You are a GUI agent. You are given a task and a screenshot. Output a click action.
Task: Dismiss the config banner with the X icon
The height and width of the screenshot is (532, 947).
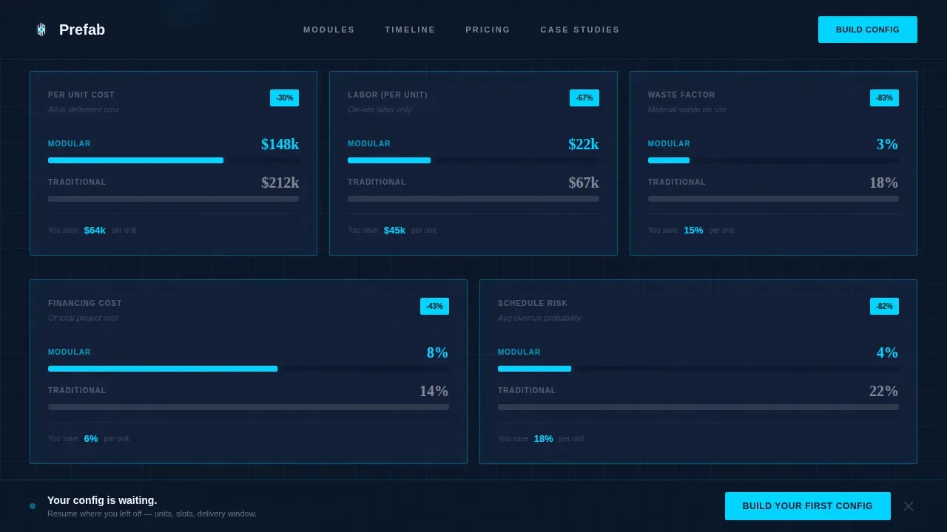tap(909, 506)
